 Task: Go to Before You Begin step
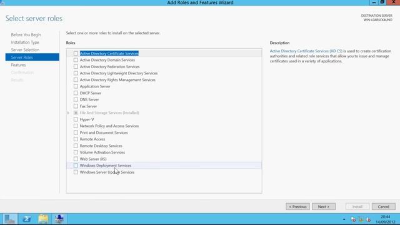tap(26, 35)
